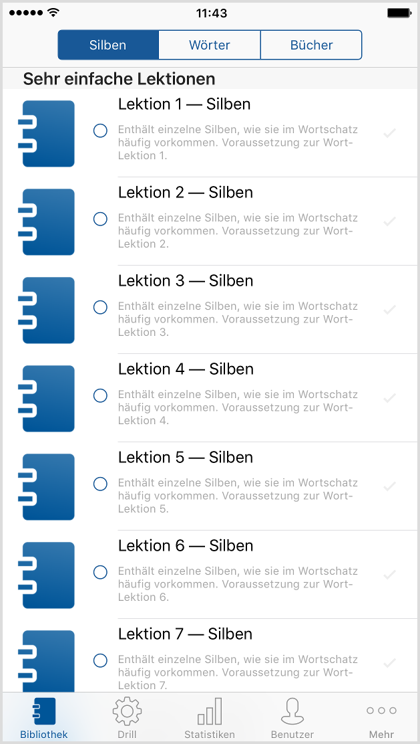Select the radio circle for Lektion 4

[100, 395]
